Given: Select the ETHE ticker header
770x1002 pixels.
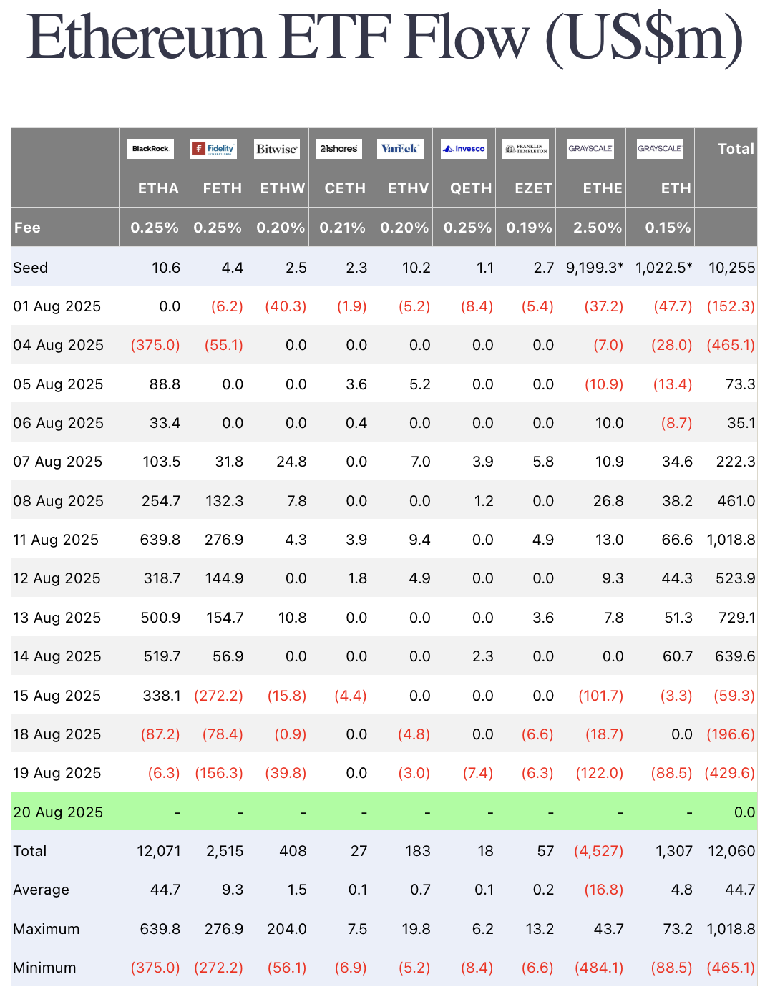Looking at the screenshot, I should click(603, 188).
